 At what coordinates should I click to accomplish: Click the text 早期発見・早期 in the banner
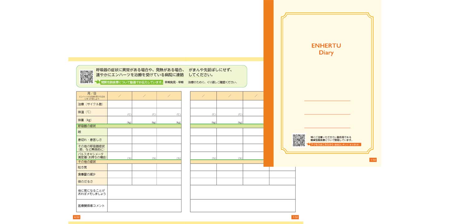coord(174,82)
